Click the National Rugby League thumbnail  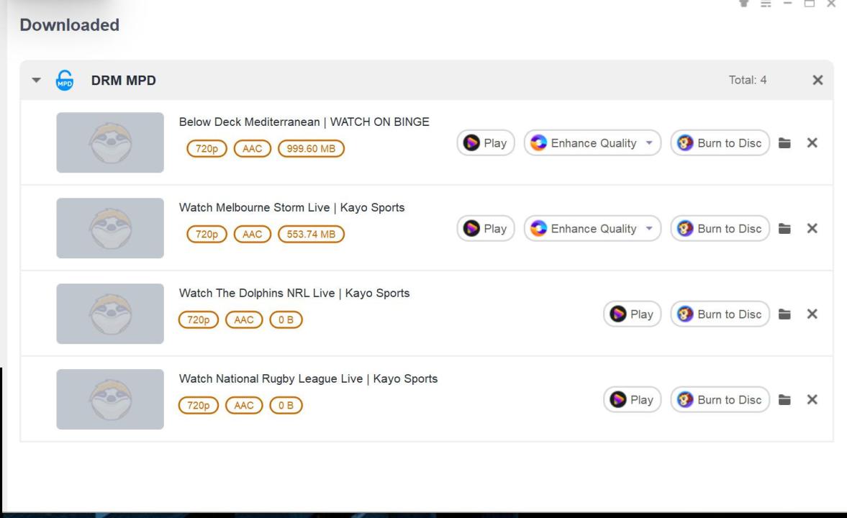110,399
